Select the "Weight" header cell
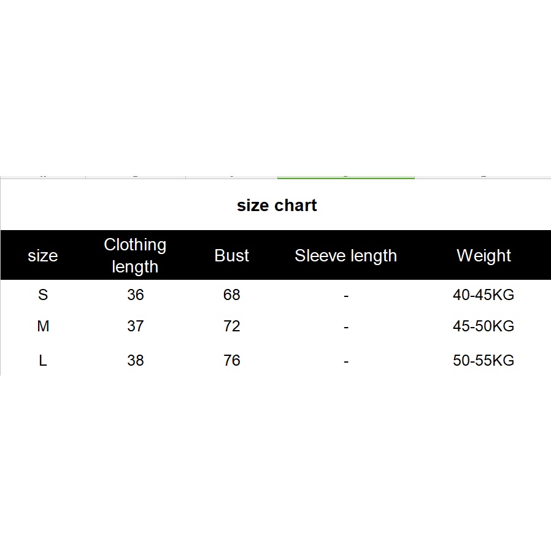The height and width of the screenshot is (551, 551). [x=484, y=255]
